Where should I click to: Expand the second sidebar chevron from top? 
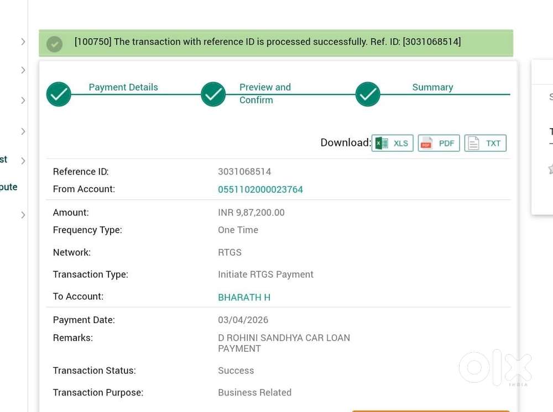[x=23, y=70]
